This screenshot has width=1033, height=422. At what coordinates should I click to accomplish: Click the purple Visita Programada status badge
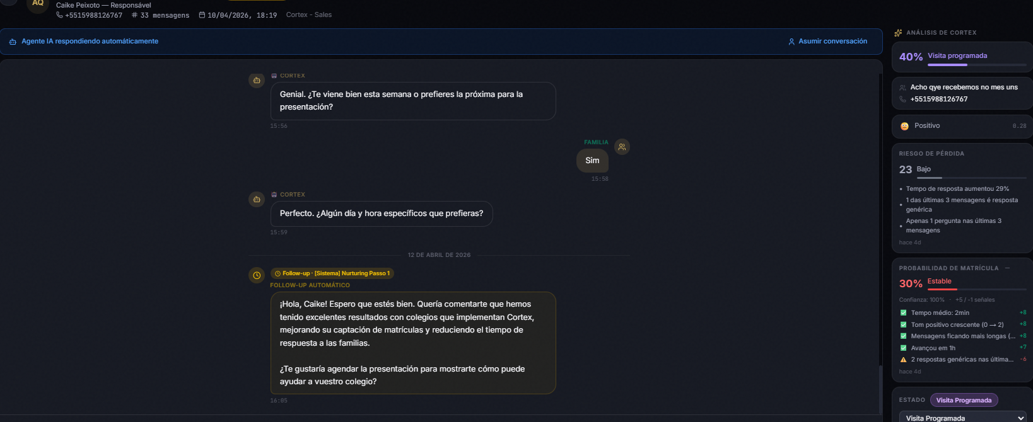[x=964, y=401]
